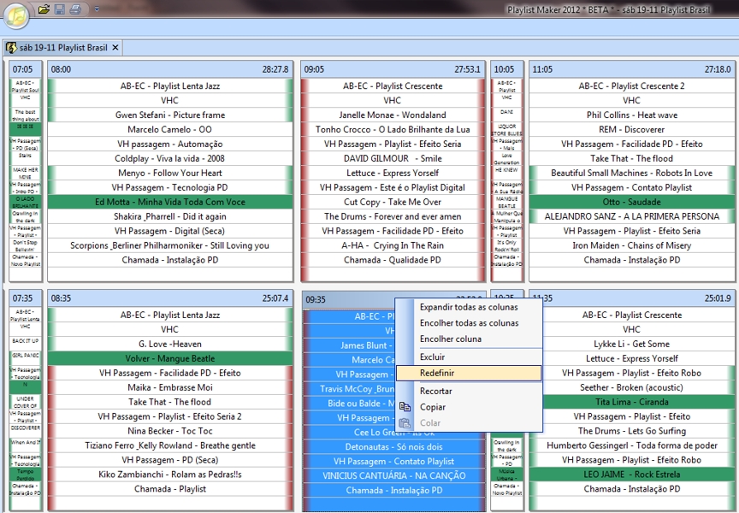Screen dimensions: 739x513
Task: Choose Copiar from the context menu
Action: tap(469, 407)
